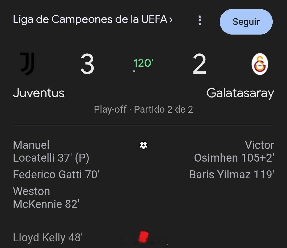Open the three-dot options menu

pyautogui.click(x=200, y=20)
